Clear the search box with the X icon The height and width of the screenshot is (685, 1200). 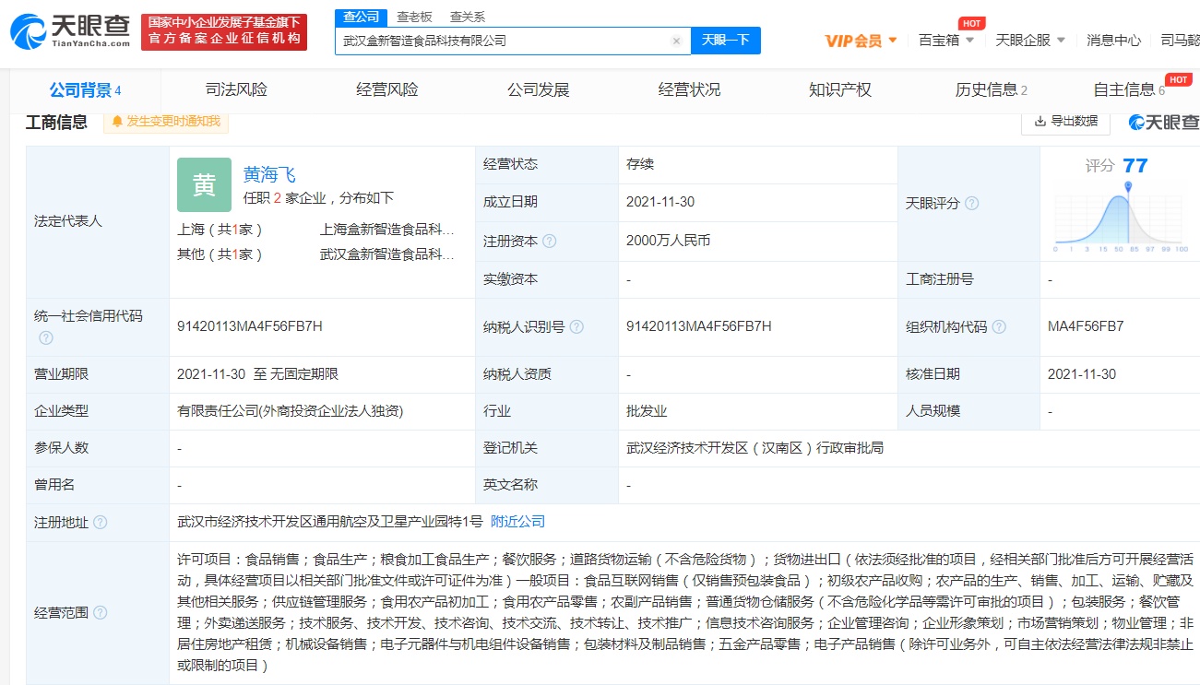pyautogui.click(x=676, y=41)
